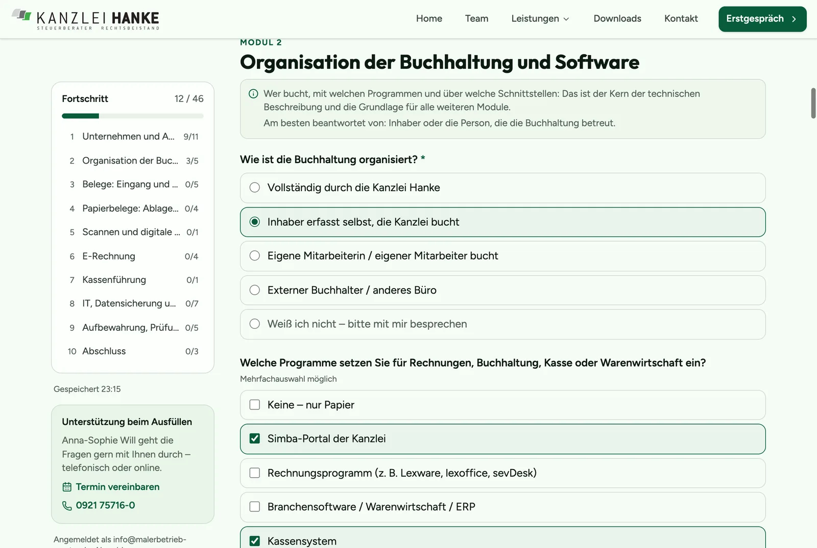Jump to module 5 "Scannen und digitale ..."
This screenshot has height=548, width=817.
[133, 232]
